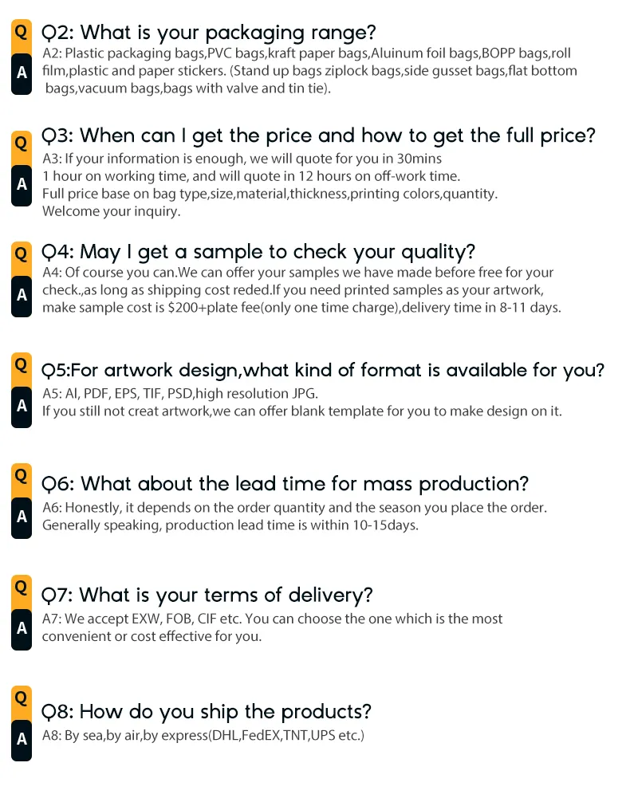Click the orange Q badge for terms of delivery
The height and width of the screenshot is (802, 630).
tap(22, 587)
